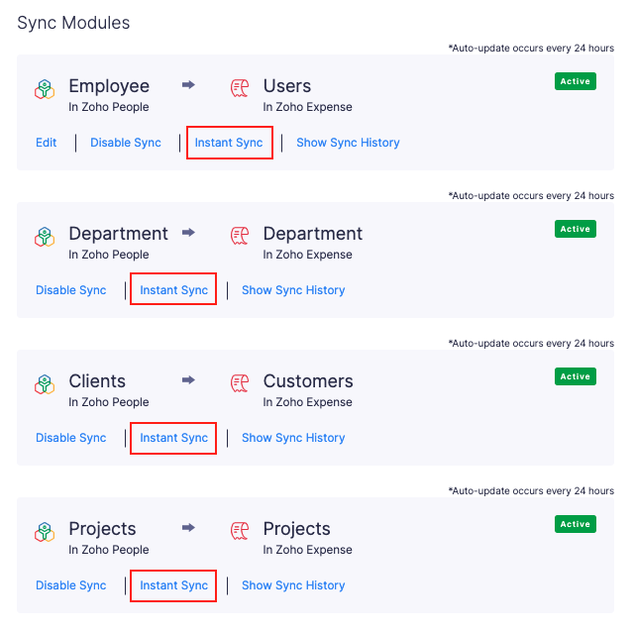Click the arrow icon between Employee and Users
This screenshot has width=634, height=632.
coord(188,85)
